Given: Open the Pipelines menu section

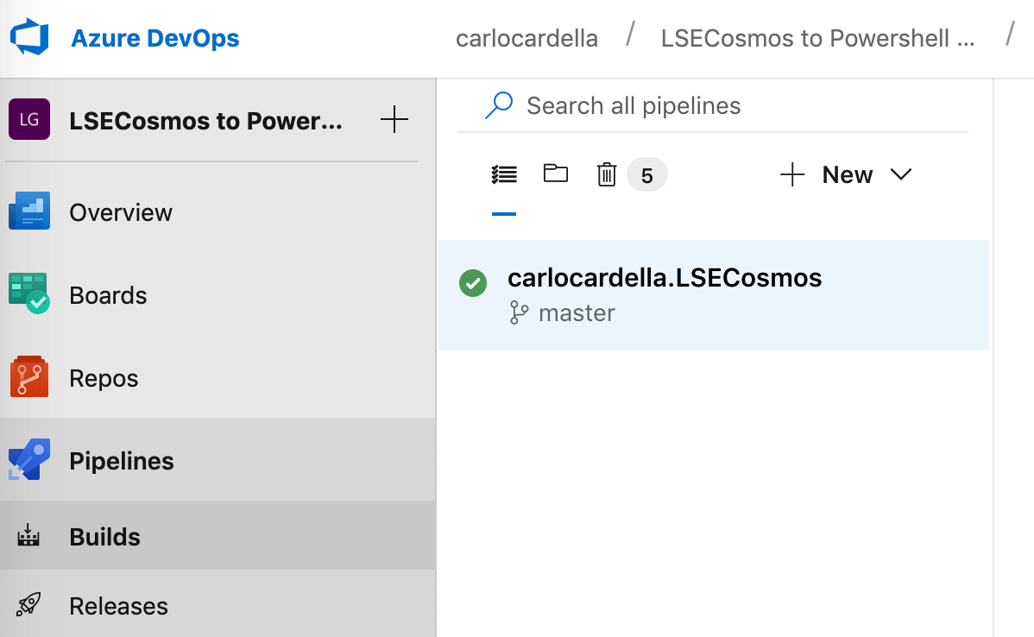Looking at the screenshot, I should point(122,460).
